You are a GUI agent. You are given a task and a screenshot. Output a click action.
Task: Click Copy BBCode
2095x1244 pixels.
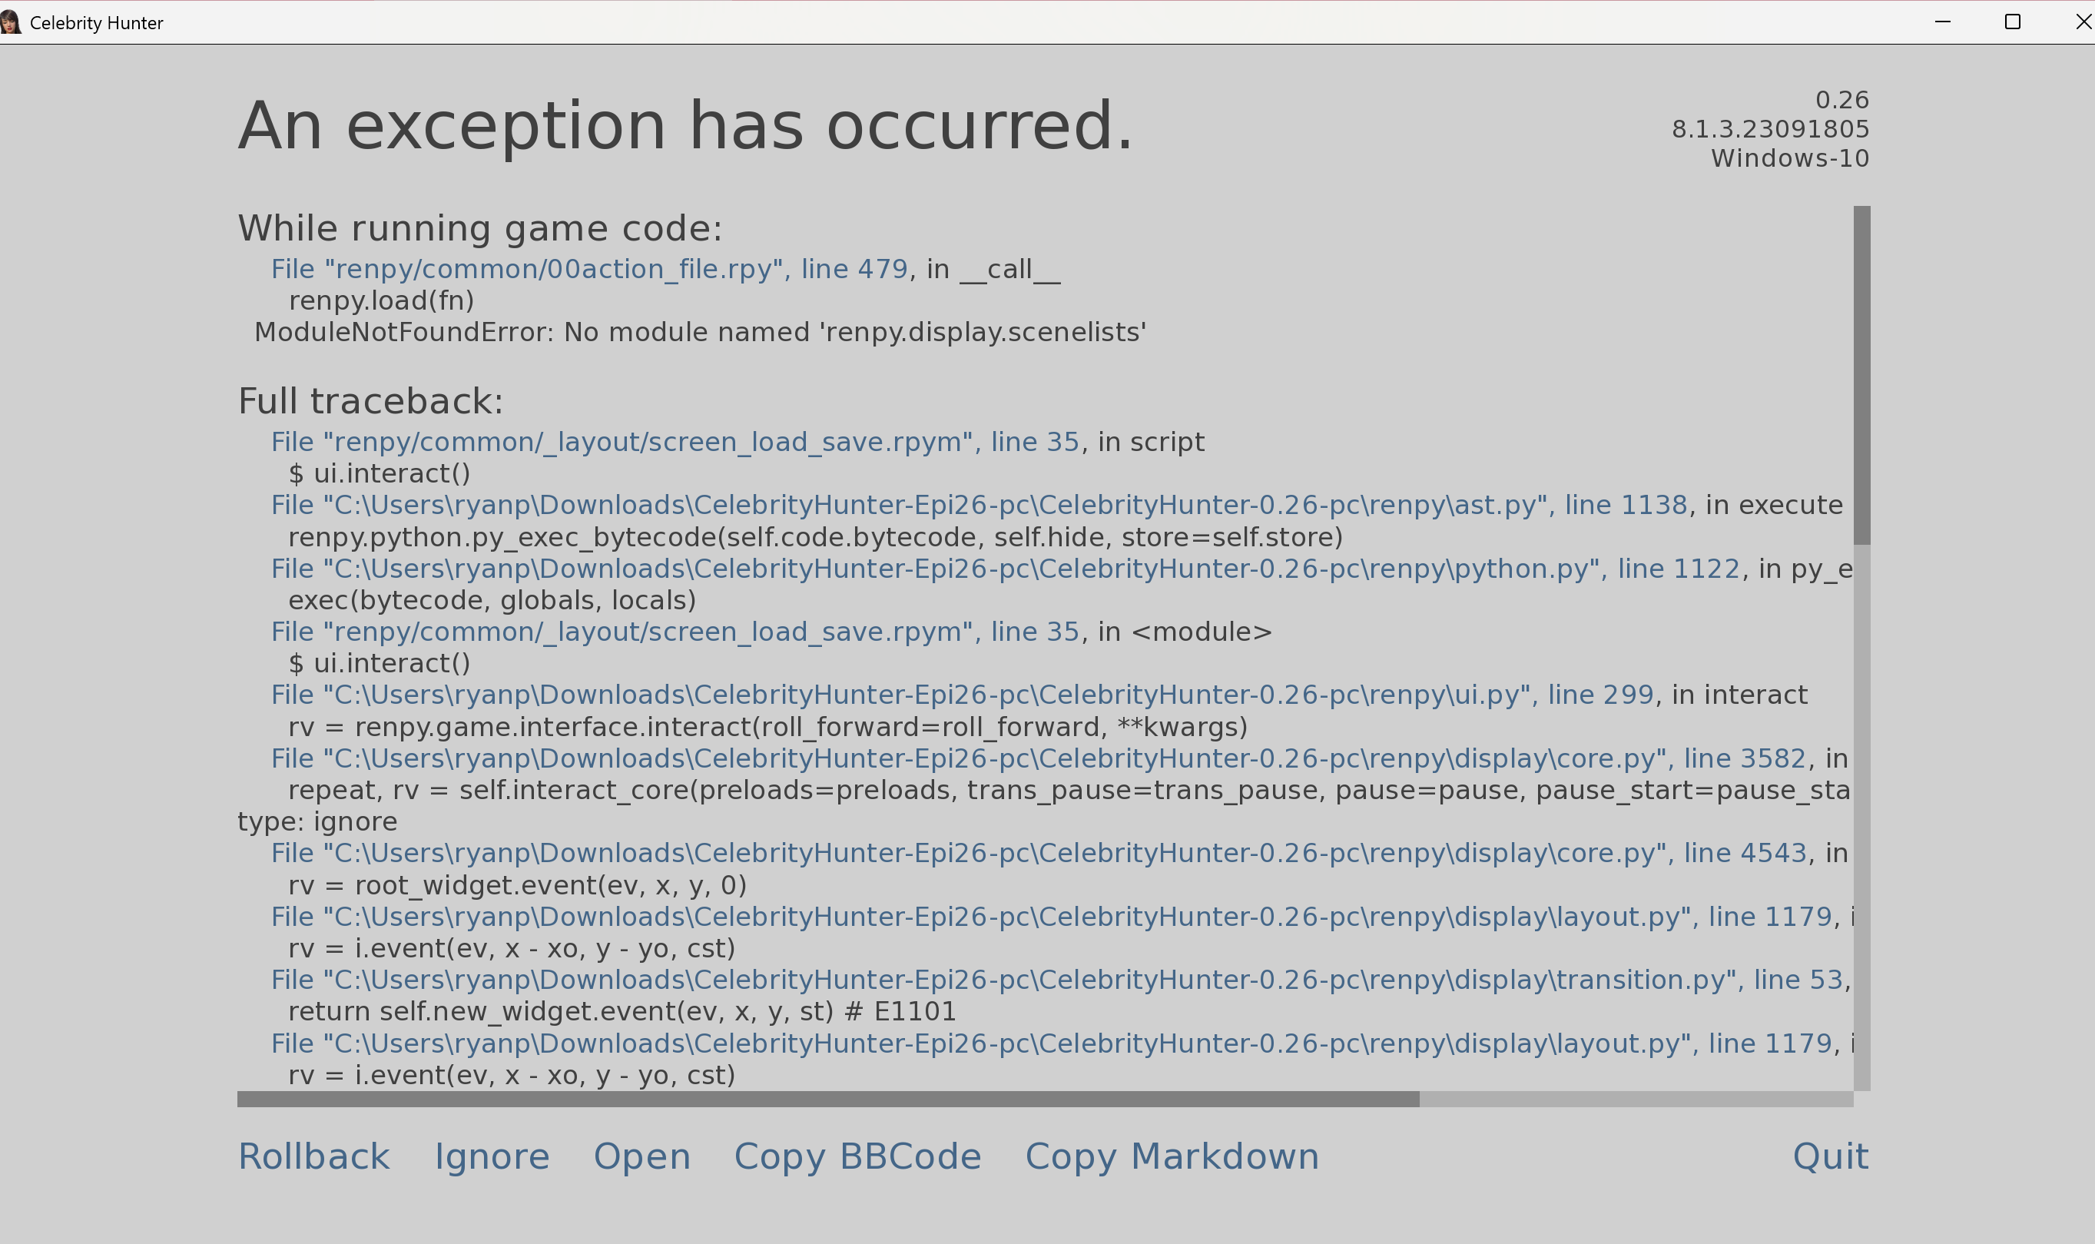[x=857, y=1157]
